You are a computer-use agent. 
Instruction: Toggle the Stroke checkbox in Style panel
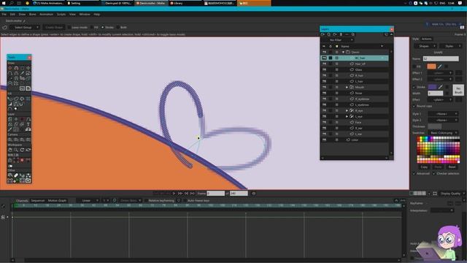[414, 87]
